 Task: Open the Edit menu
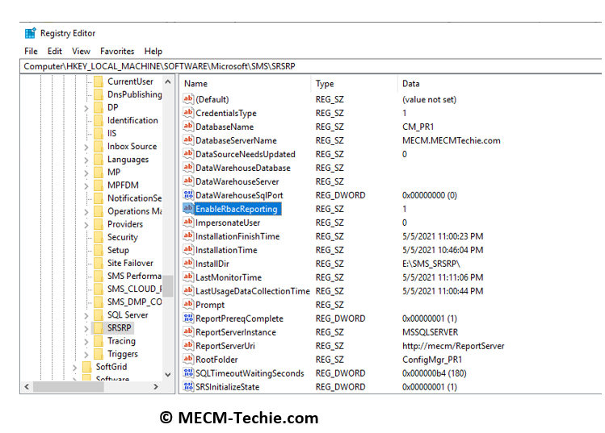point(55,52)
